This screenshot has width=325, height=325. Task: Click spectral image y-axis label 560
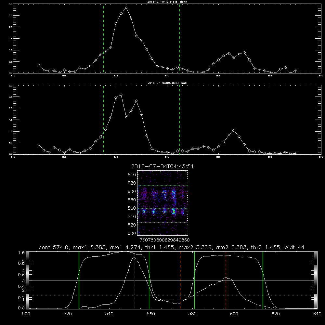[132, 208]
